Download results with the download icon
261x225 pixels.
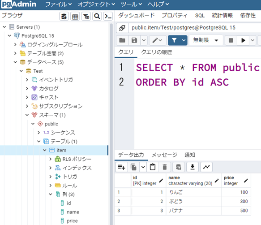point(193,167)
